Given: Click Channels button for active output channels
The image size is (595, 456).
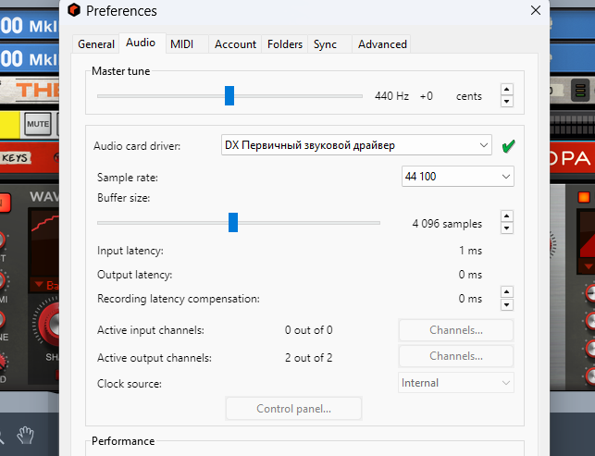Looking at the screenshot, I should pos(456,357).
